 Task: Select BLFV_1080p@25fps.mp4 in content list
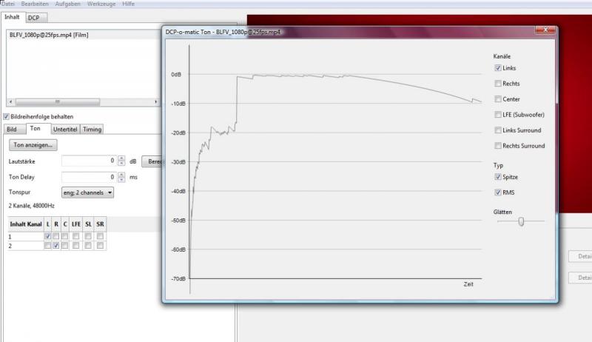[x=50, y=35]
